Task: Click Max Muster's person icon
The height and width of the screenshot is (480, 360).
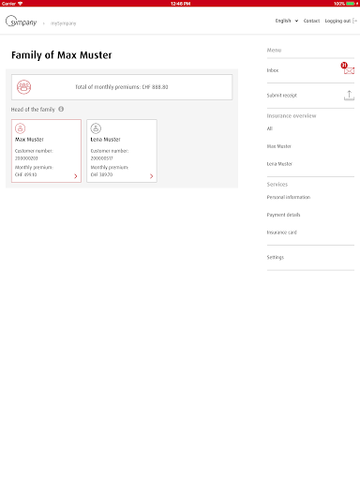Action: point(21,128)
